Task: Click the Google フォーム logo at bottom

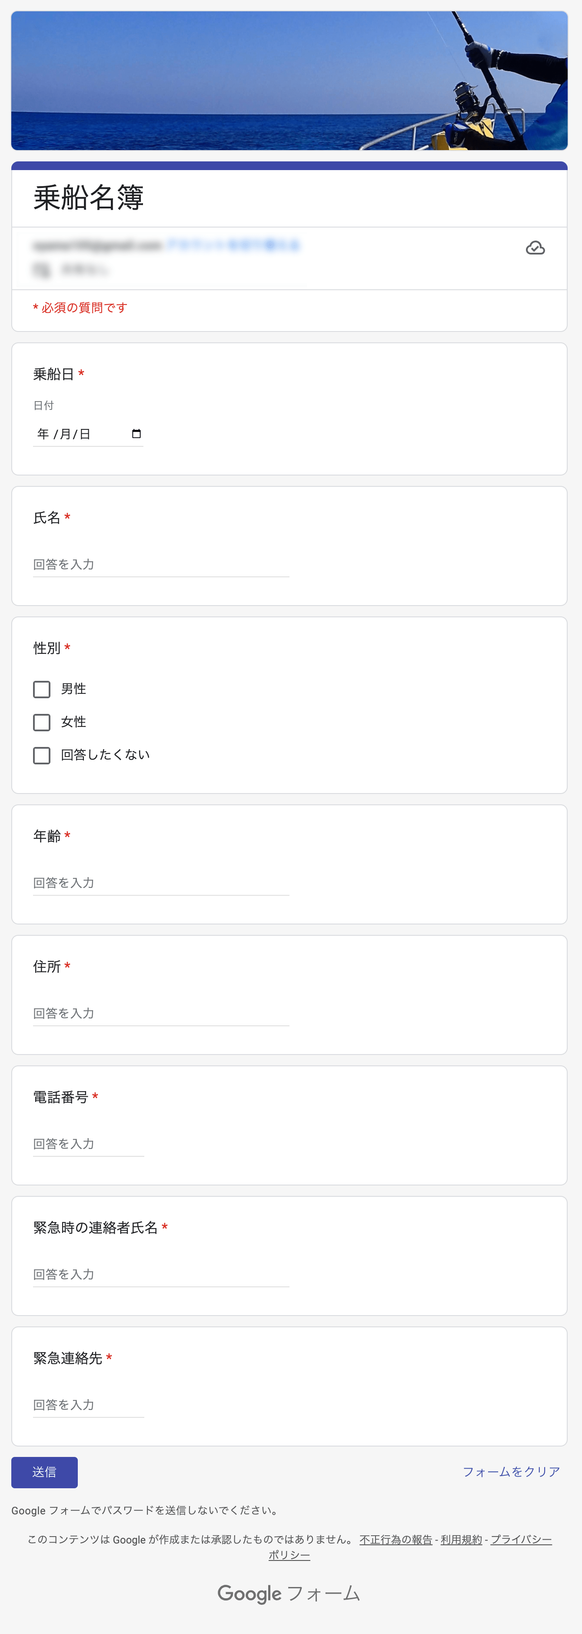Action: click(289, 1594)
